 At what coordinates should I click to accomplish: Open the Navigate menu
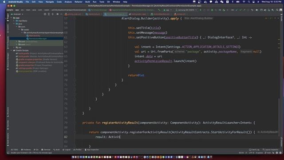[x=50, y=2]
